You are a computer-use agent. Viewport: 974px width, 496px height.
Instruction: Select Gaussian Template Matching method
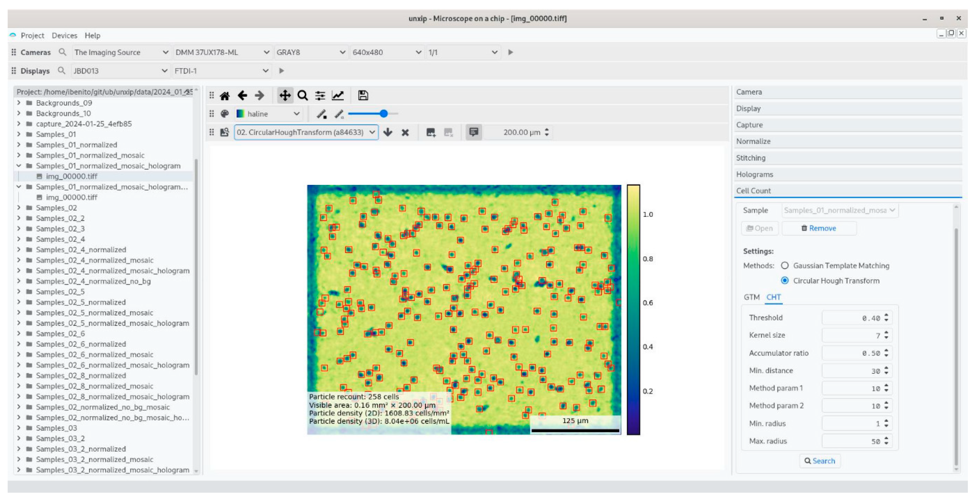pos(785,266)
